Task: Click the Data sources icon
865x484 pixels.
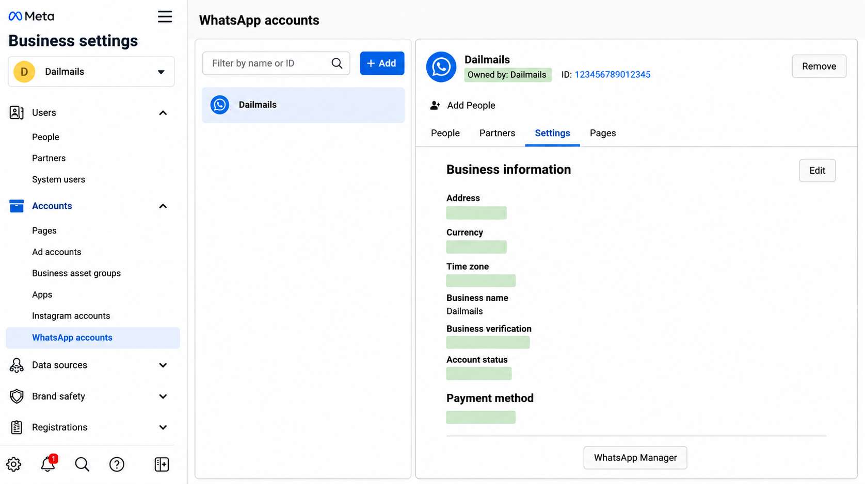Action: pyautogui.click(x=17, y=365)
